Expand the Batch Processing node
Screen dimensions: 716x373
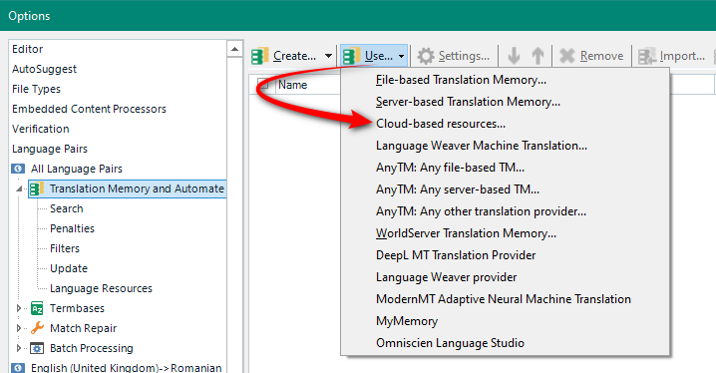tap(18, 348)
